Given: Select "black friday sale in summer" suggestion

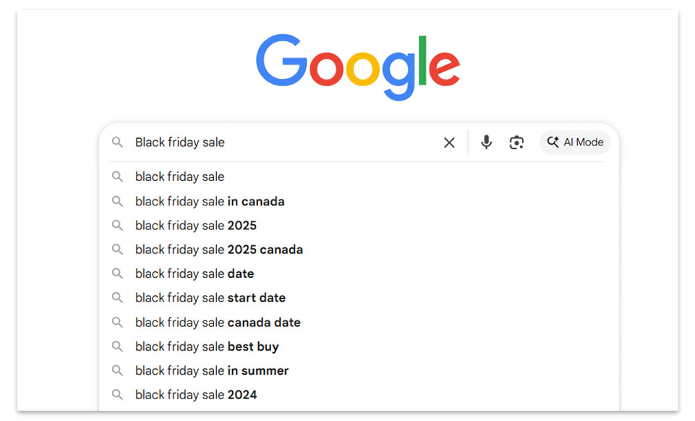Looking at the screenshot, I should pos(212,370).
